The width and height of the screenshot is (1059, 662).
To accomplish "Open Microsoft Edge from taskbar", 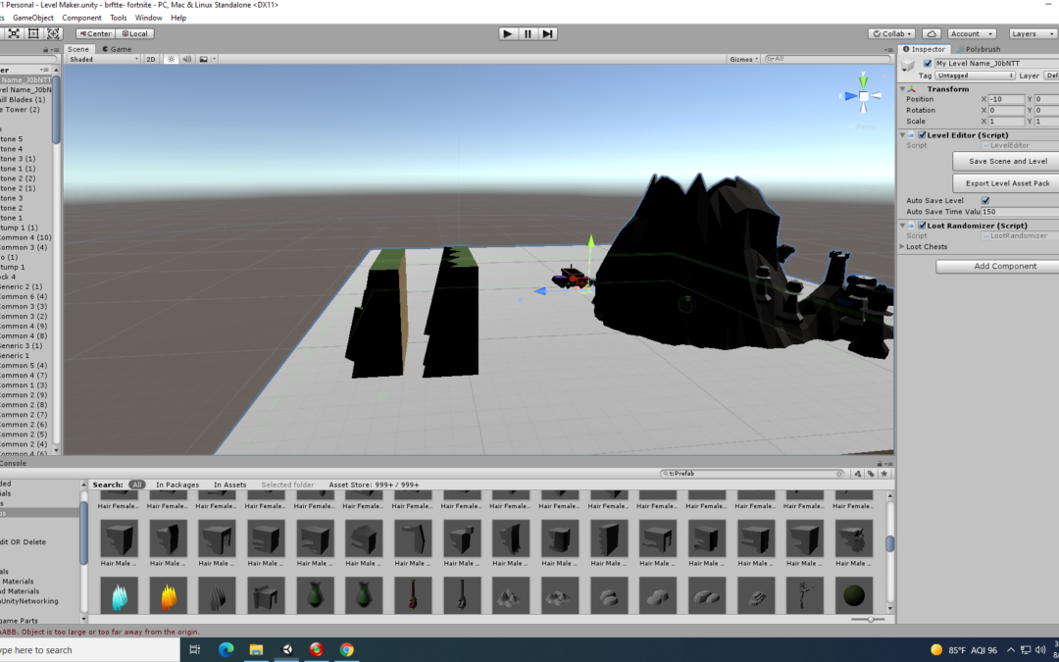I will 226,650.
